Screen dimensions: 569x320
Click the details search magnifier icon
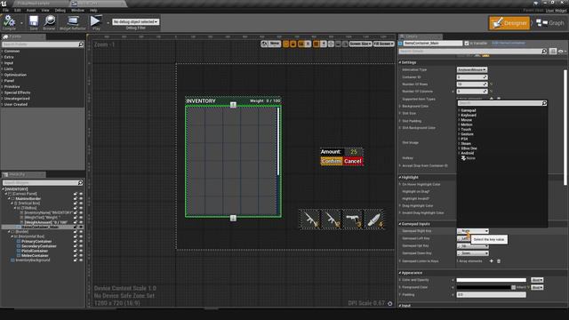pyautogui.click(x=544, y=52)
